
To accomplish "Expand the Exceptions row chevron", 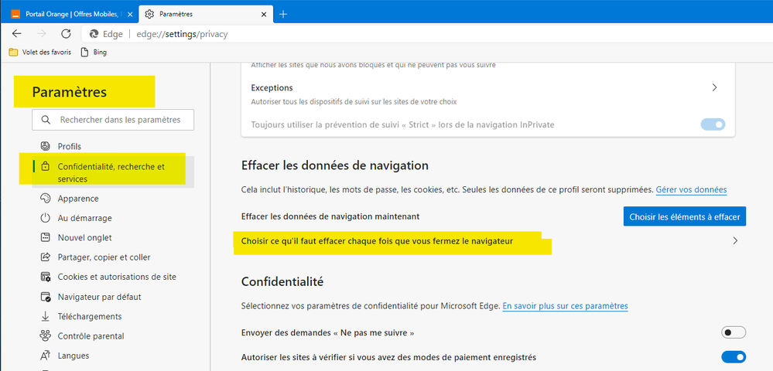I will pyautogui.click(x=715, y=87).
